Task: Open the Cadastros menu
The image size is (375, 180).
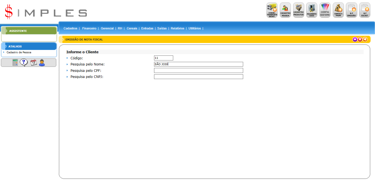Action: click(x=70, y=28)
